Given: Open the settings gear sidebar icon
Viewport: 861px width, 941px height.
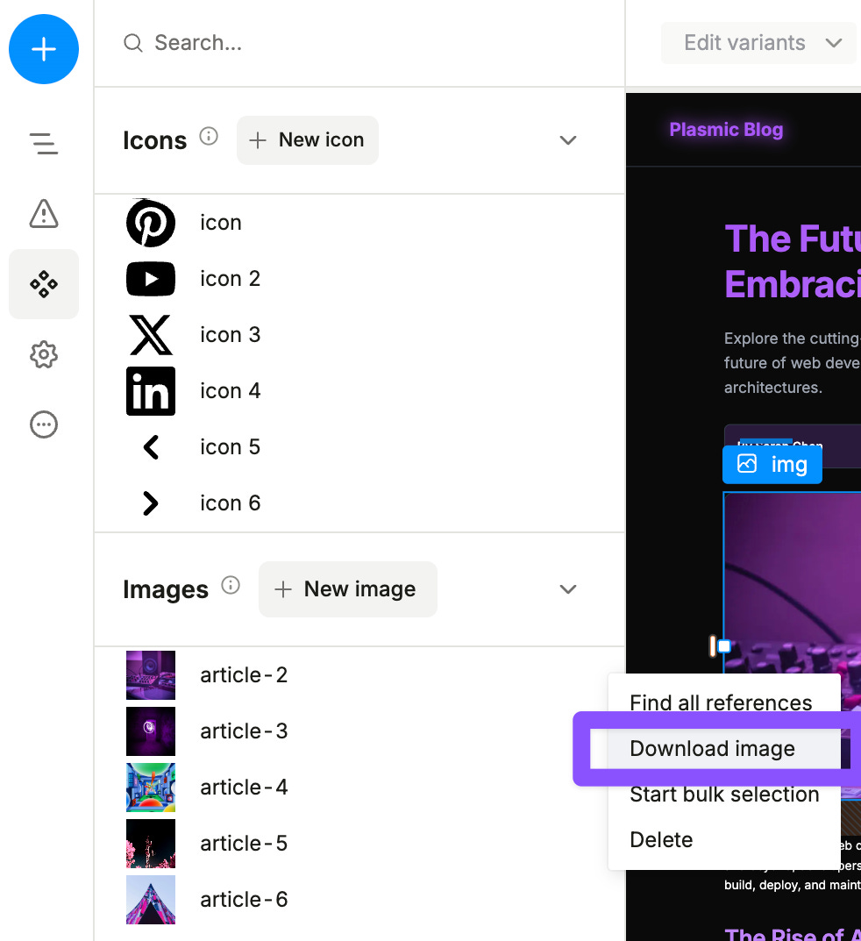Looking at the screenshot, I should [x=44, y=354].
